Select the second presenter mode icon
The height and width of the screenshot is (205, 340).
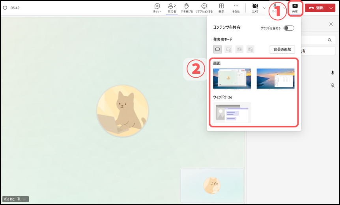click(228, 49)
